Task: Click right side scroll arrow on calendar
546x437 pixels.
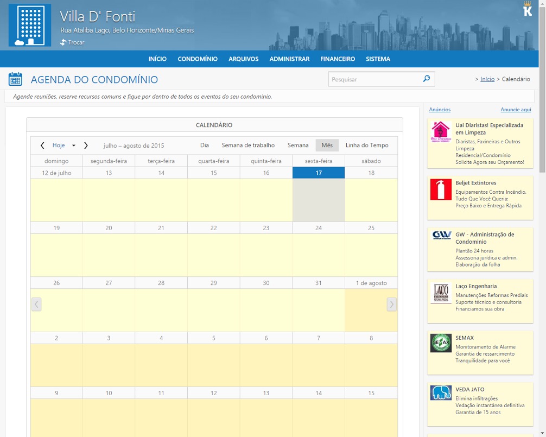Action: 391,304
